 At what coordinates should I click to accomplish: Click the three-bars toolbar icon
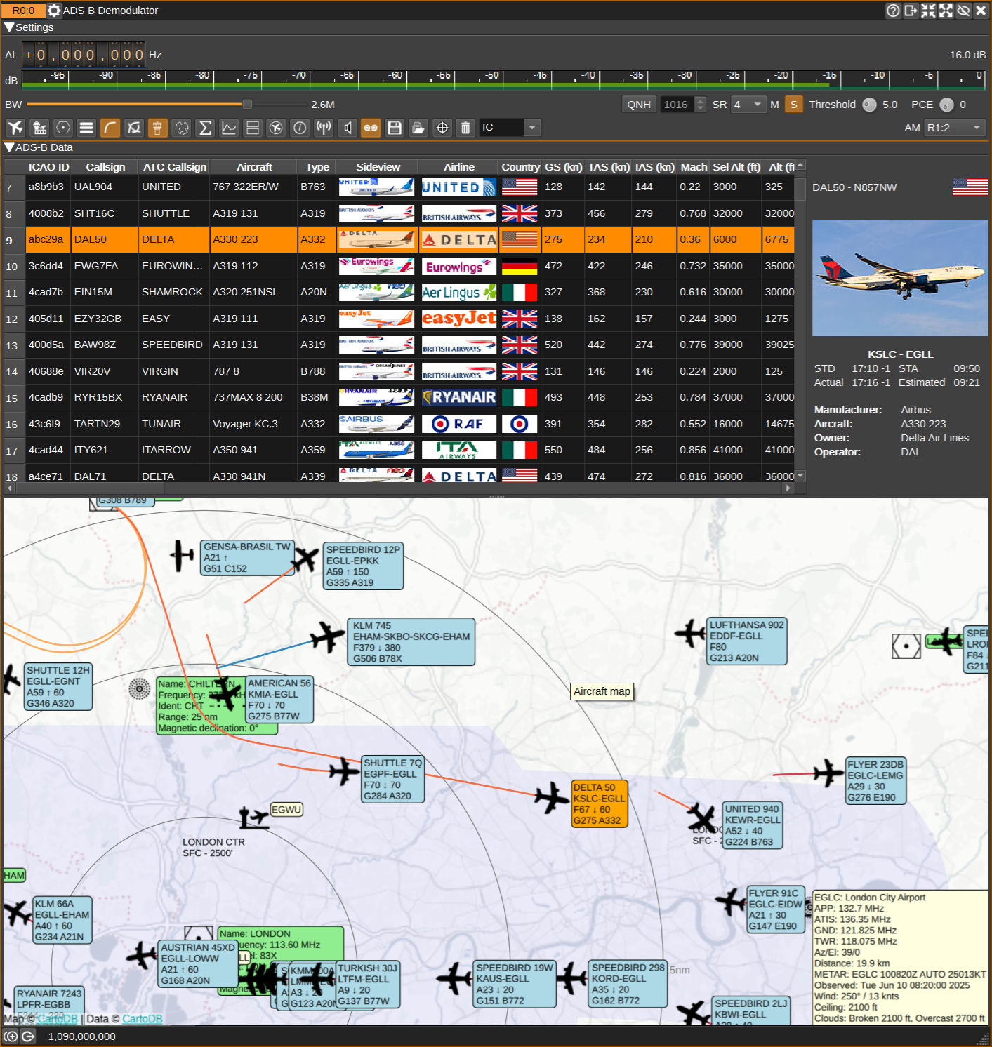86,128
